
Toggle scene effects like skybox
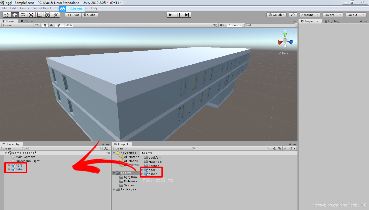coord(59,25)
